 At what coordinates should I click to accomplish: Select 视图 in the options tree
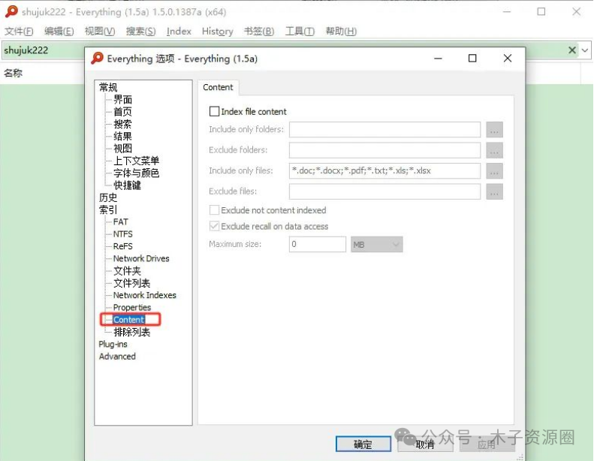pyautogui.click(x=122, y=148)
